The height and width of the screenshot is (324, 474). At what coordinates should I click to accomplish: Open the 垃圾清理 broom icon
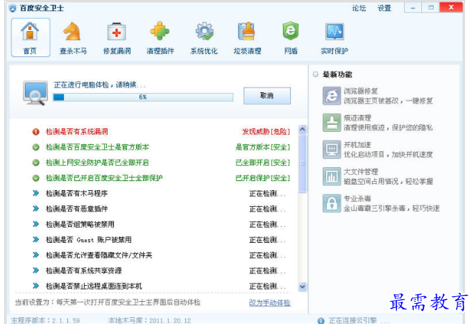click(247, 31)
